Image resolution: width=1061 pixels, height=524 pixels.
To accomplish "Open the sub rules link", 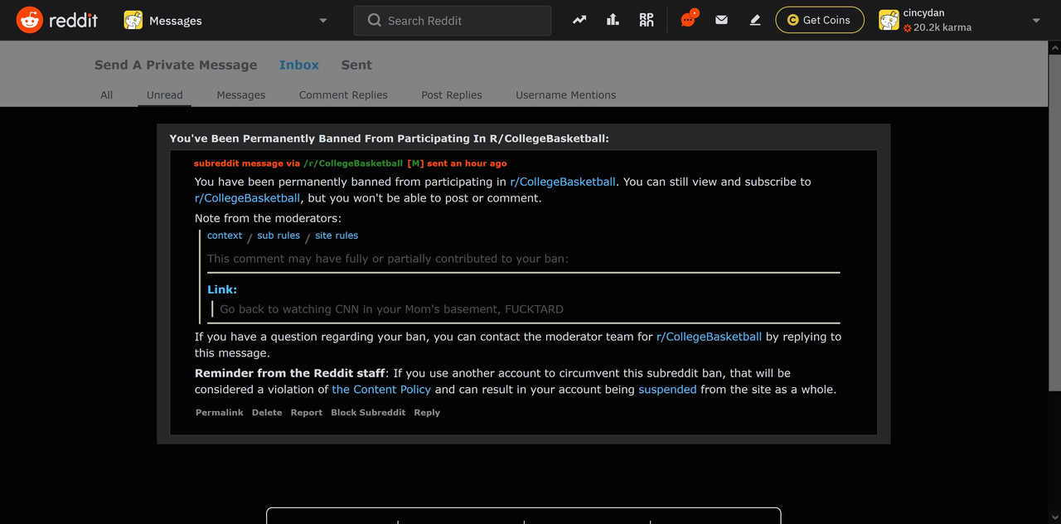I will [279, 235].
